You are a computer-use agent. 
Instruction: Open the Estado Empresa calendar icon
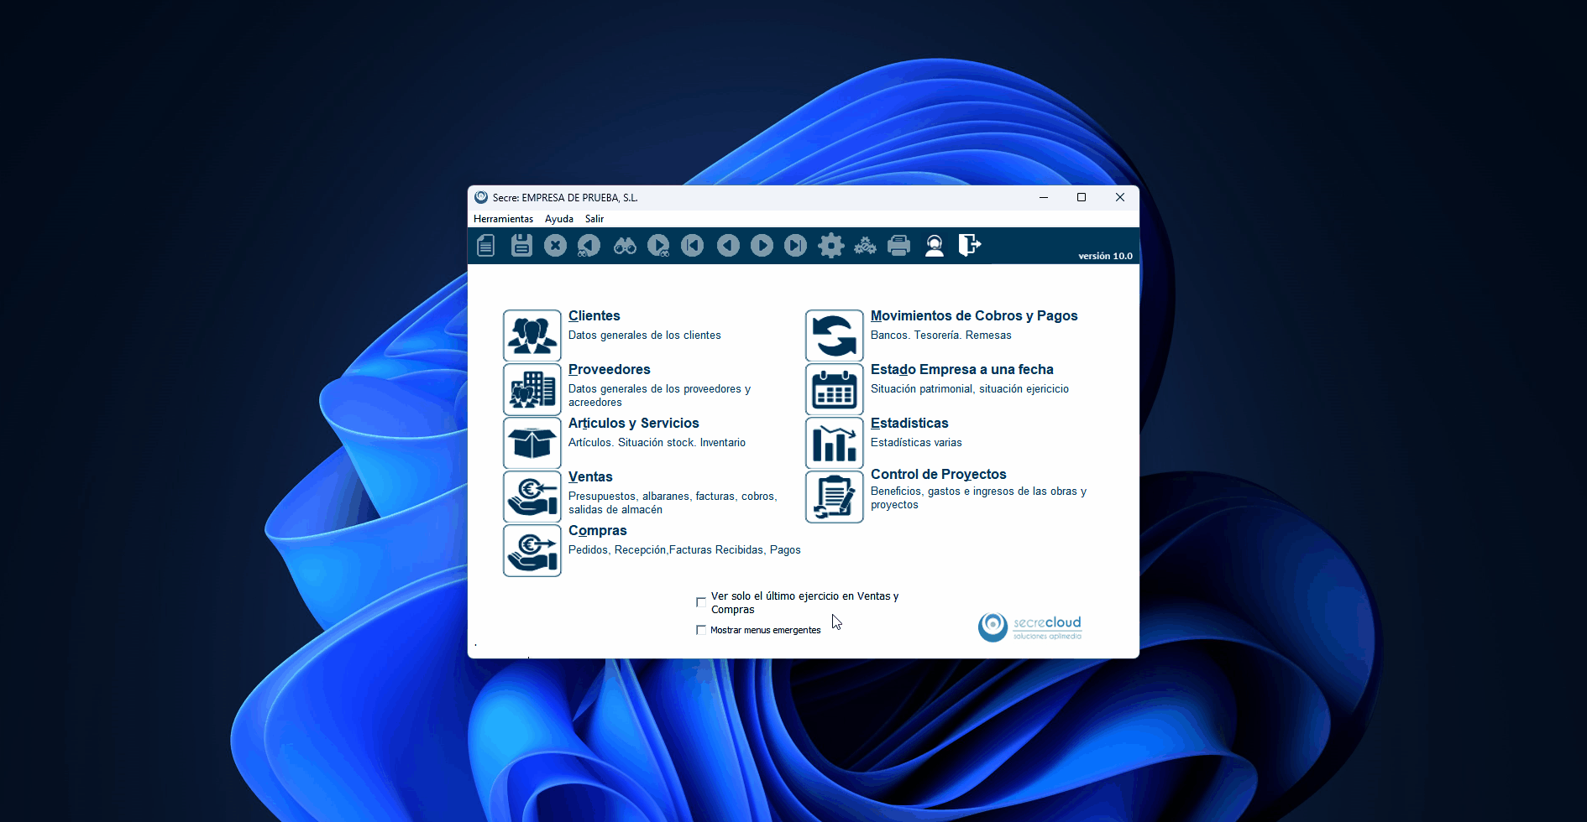(834, 389)
